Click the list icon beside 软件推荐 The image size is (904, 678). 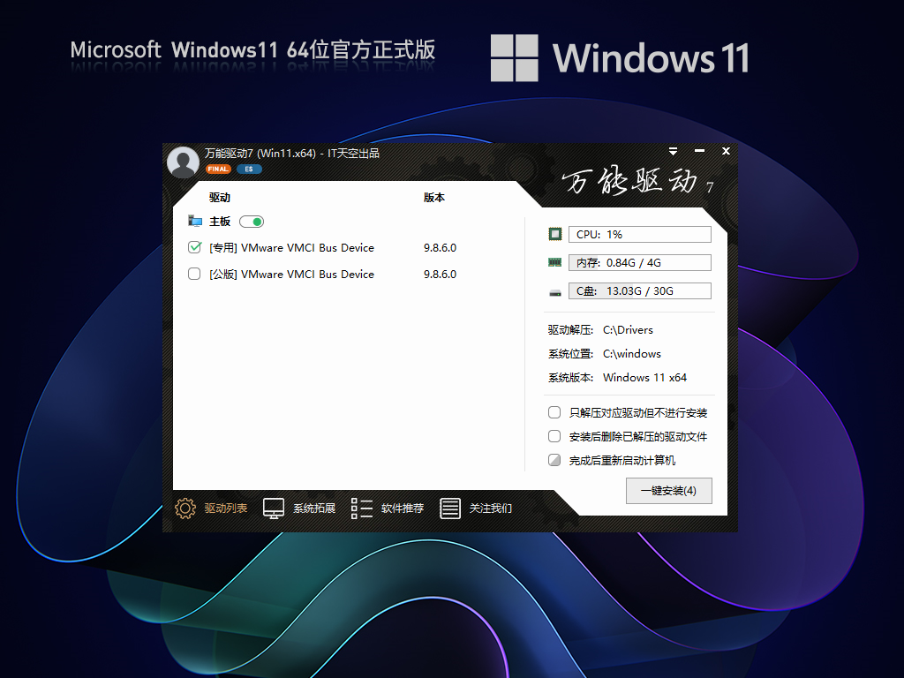(x=360, y=508)
